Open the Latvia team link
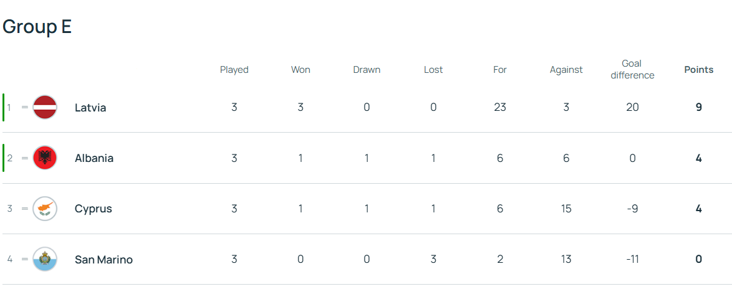The image size is (732, 289). [90, 108]
